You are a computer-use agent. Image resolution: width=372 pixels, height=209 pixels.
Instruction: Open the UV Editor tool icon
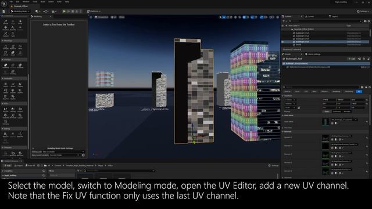pos(5,122)
